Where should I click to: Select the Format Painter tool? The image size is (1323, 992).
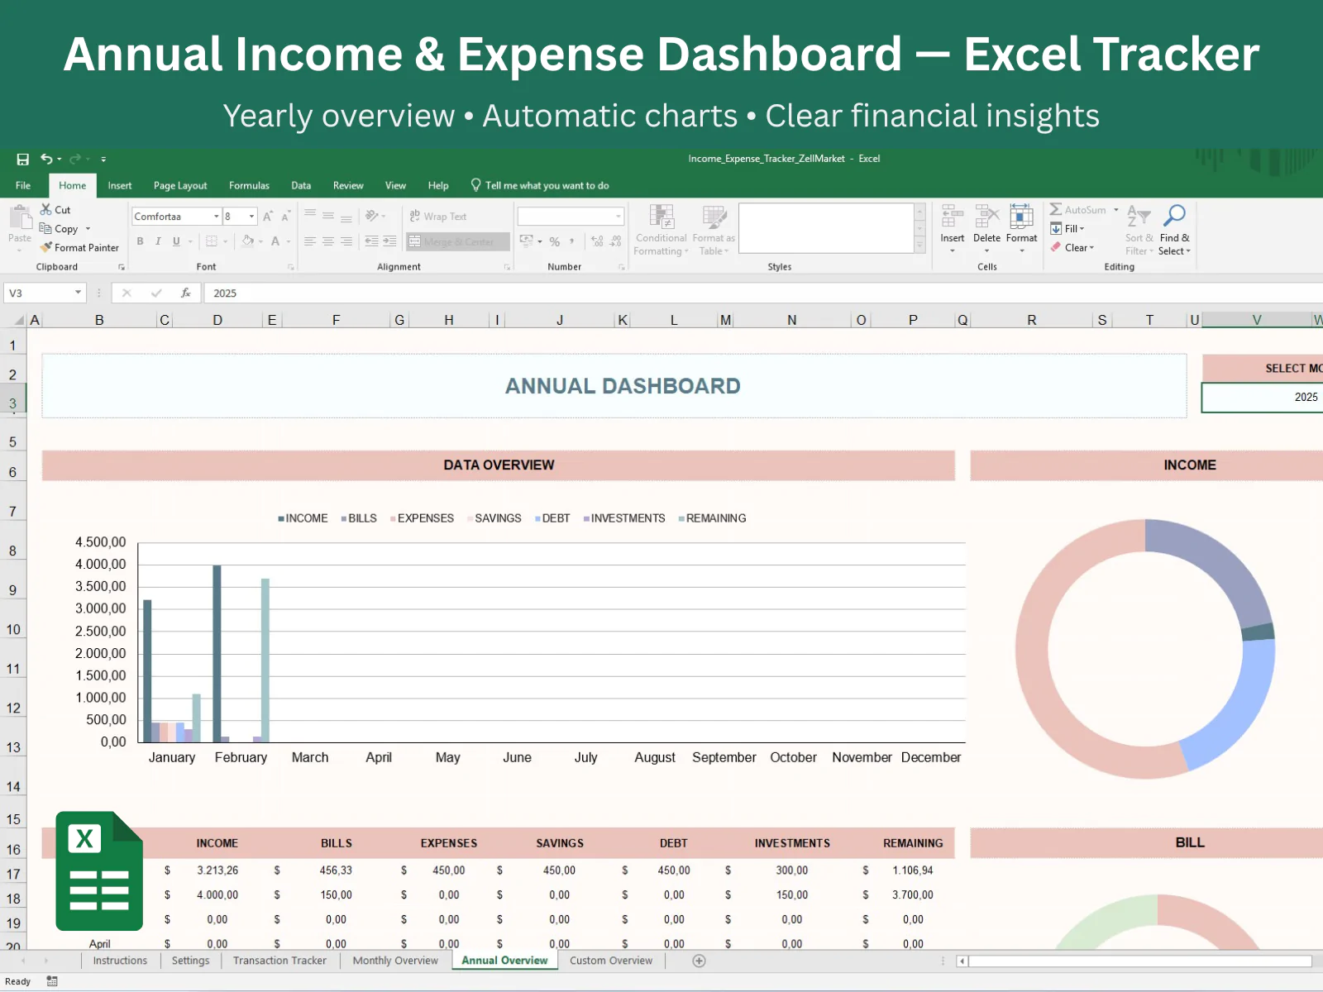79,247
